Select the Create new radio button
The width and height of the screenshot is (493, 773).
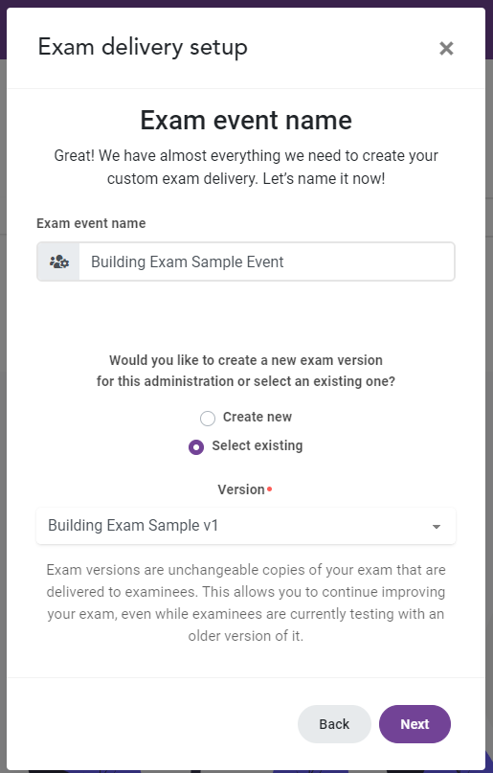click(x=208, y=418)
